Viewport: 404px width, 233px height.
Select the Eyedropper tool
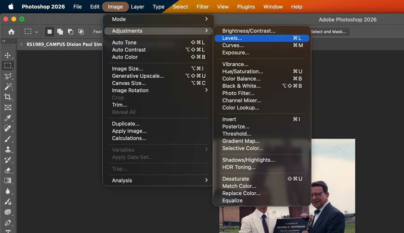coord(8,118)
